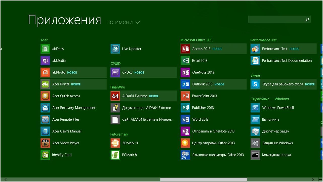Open Windows PowerShell
The image size is (323, 182).
click(x=278, y=108)
